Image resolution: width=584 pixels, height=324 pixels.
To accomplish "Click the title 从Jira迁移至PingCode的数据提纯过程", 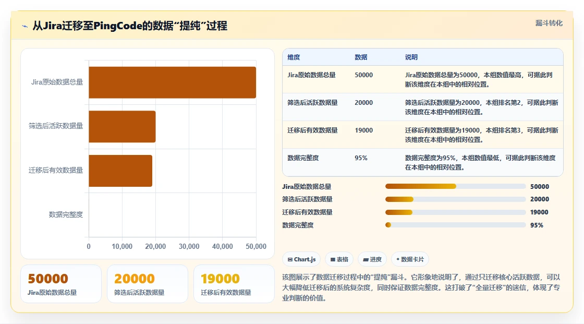I will [130, 26].
